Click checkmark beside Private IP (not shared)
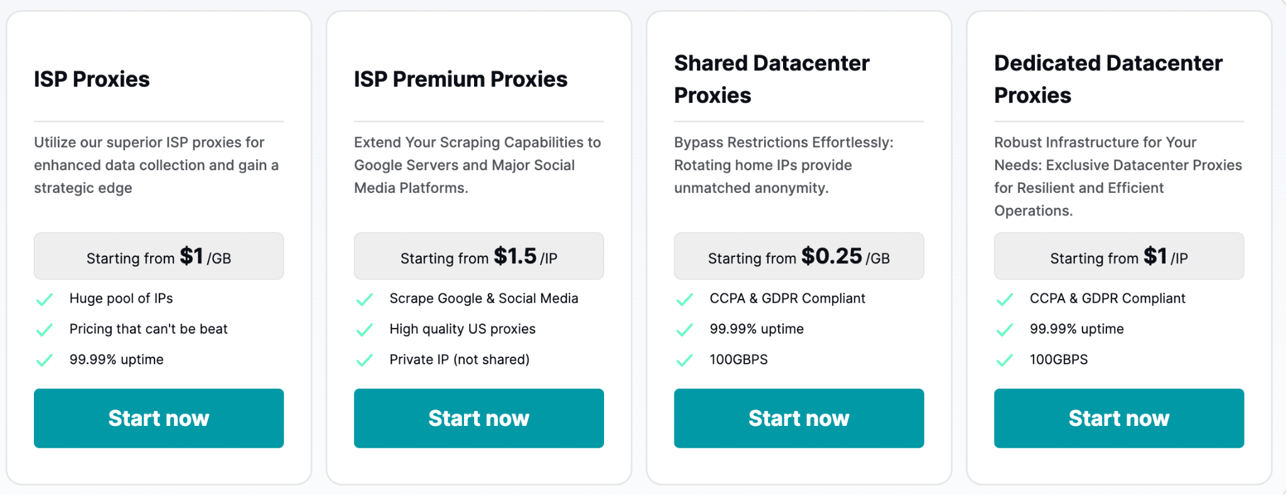The height and width of the screenshot is (495, 1286). click(x=365, y=361)
